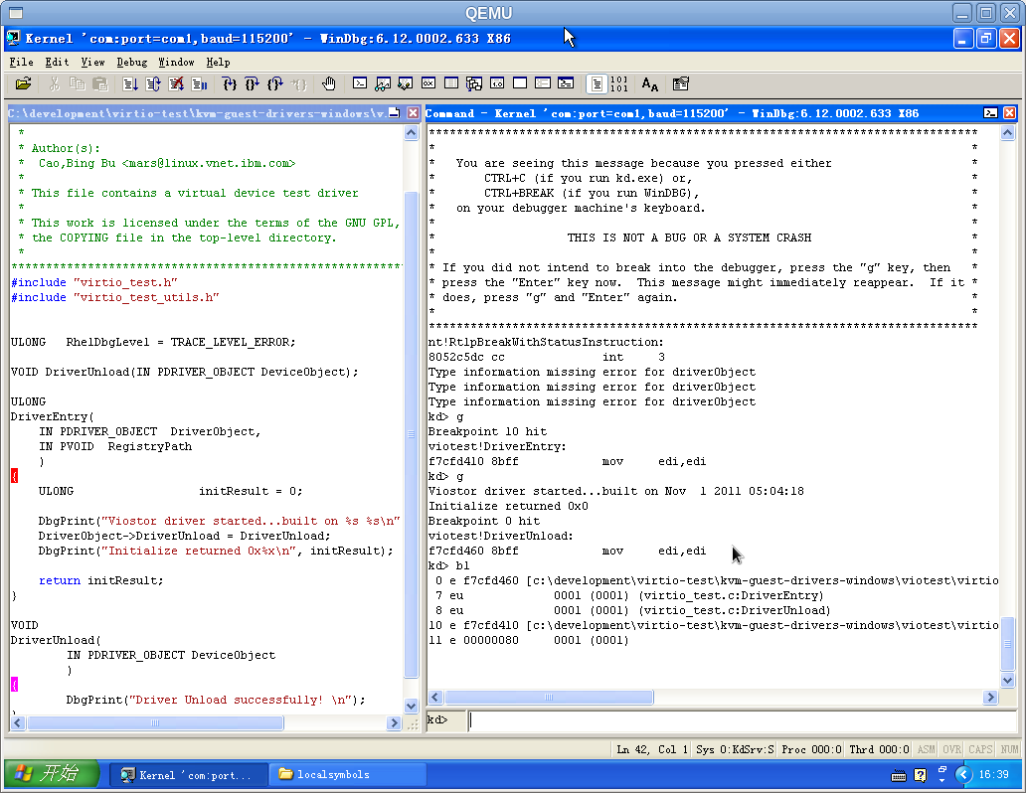Click the Step Over toolbar icon
The width and height of the screenshot is (1026, 793).
click(x=252, y=83)
